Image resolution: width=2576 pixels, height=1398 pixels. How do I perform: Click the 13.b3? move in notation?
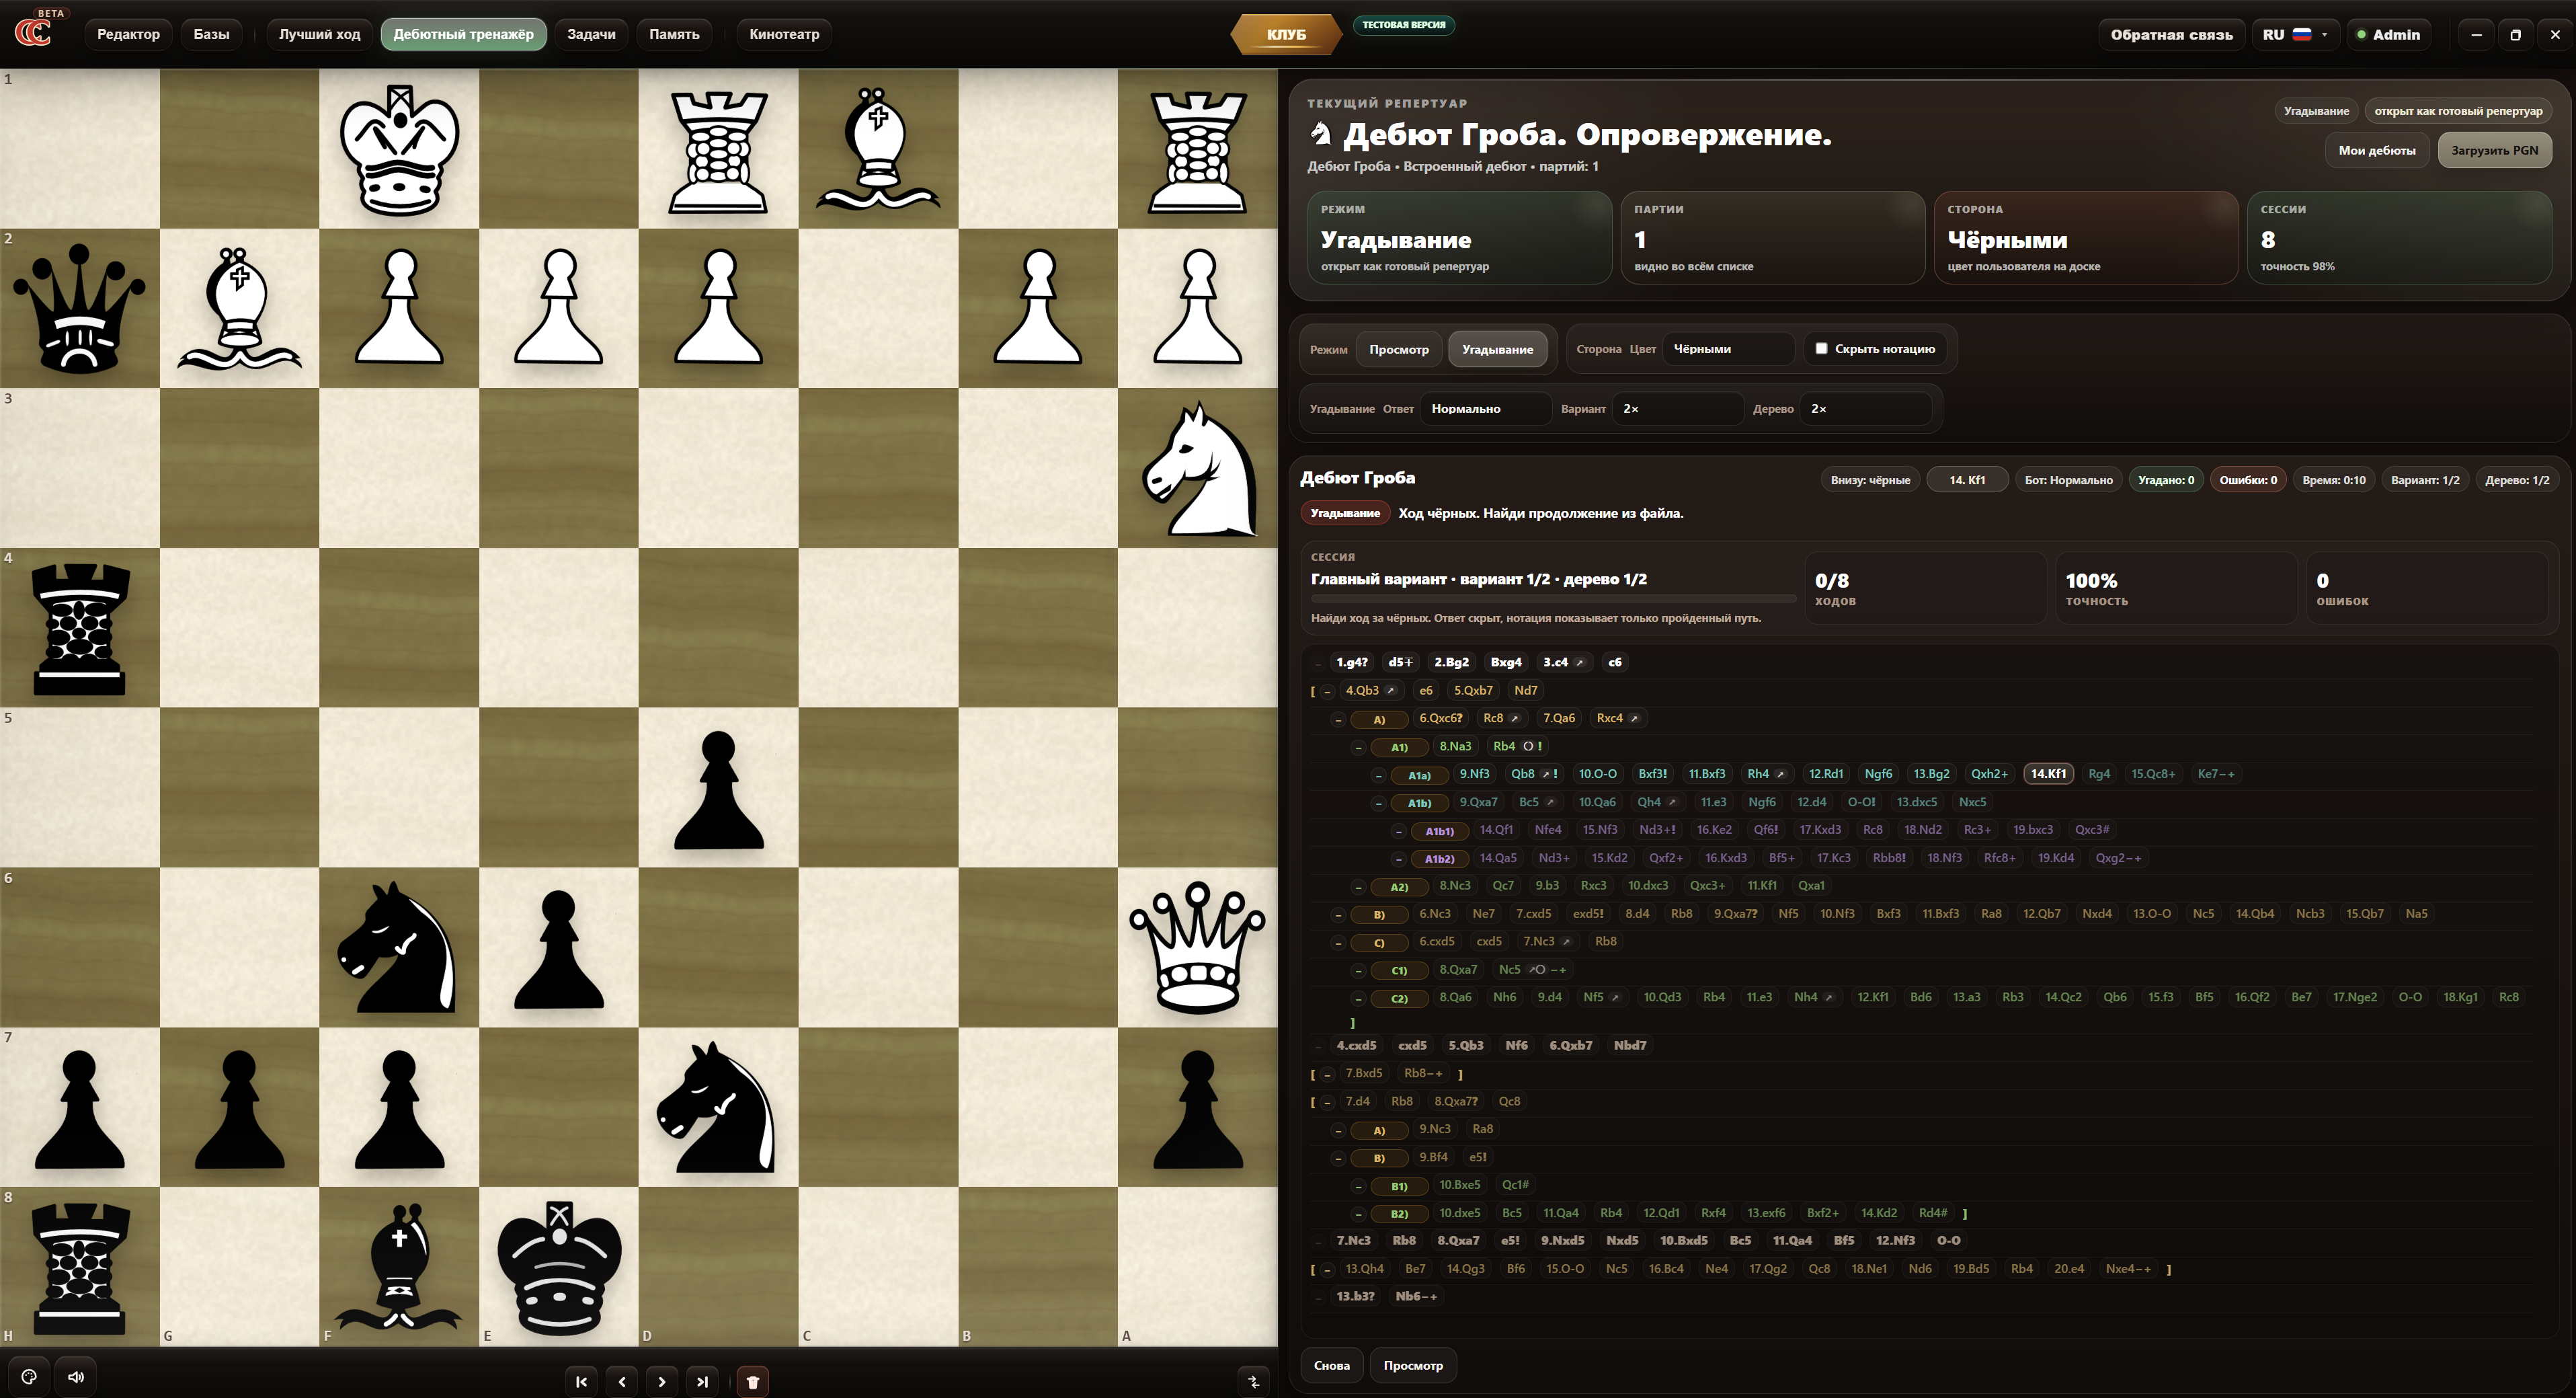point(1355,1296)
